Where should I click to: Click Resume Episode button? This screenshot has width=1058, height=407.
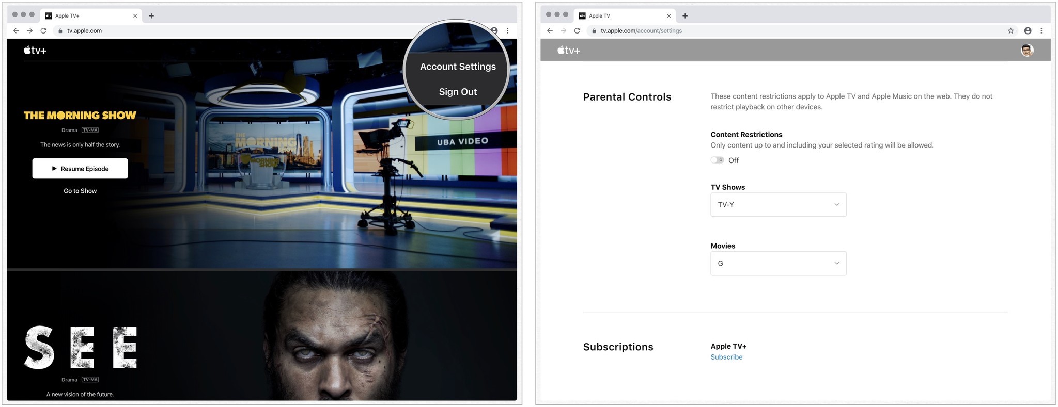pyautogui.click(x=80, y=169)
